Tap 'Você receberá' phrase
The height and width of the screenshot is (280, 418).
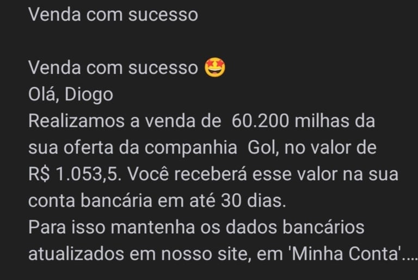(x=187, y=174)
